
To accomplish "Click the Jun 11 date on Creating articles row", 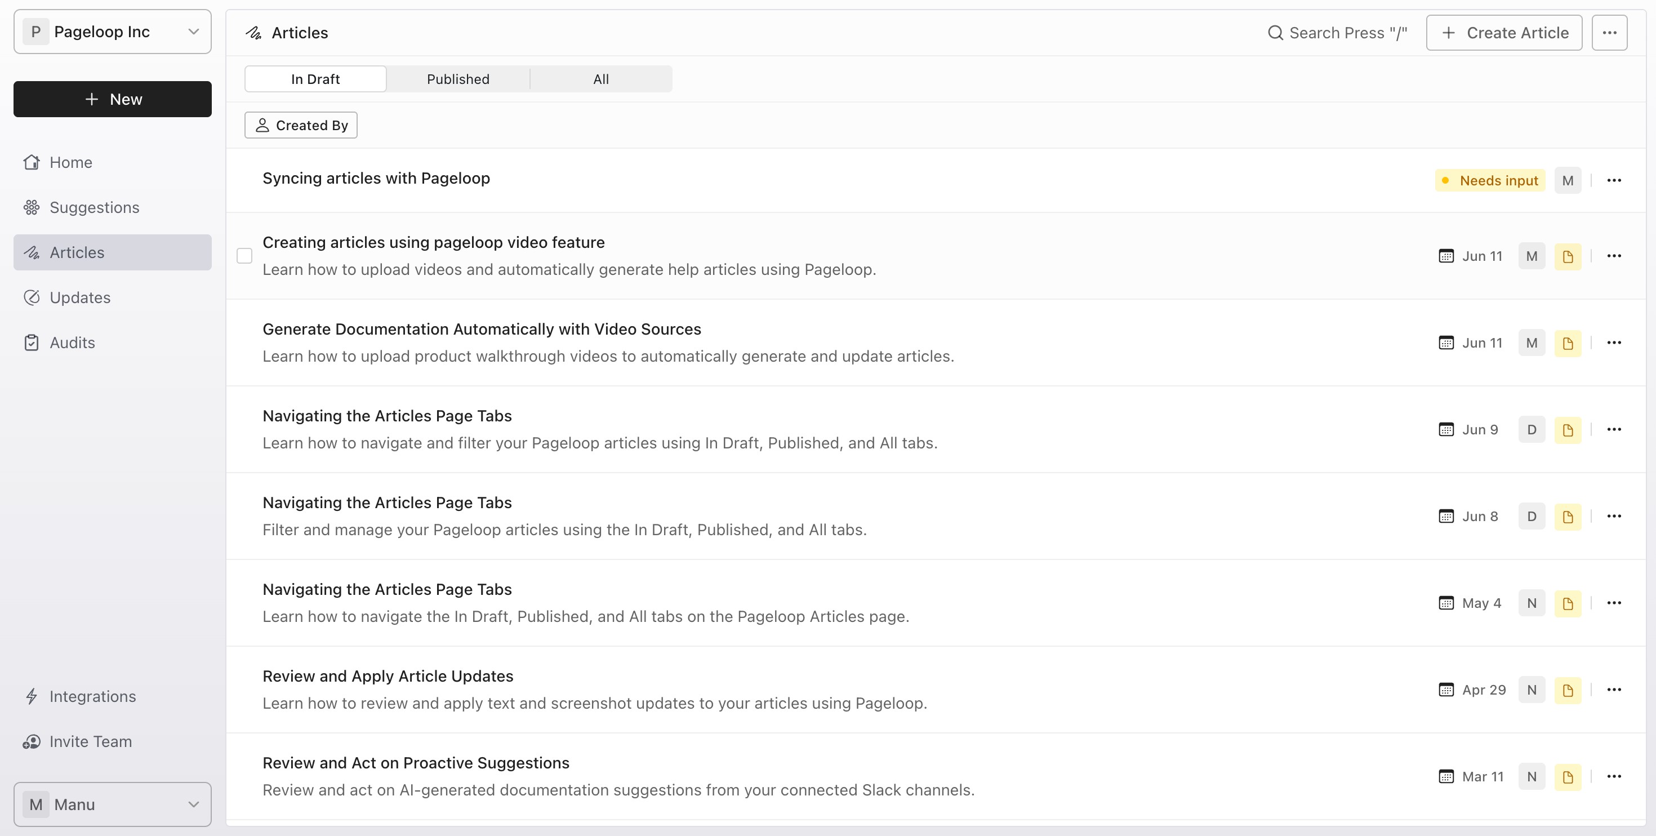I will click(1483, 256).
